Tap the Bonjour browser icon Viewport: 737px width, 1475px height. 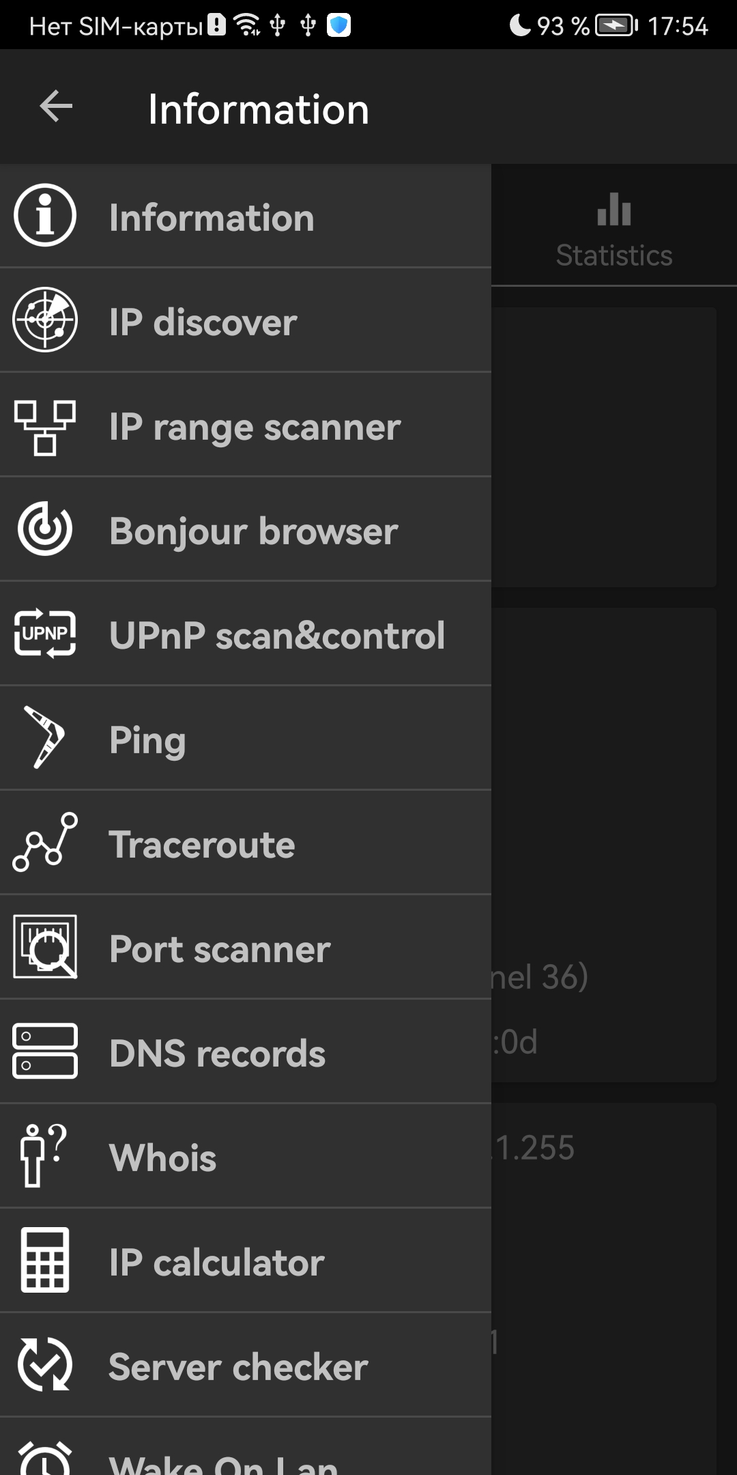[x=45, y=529]
